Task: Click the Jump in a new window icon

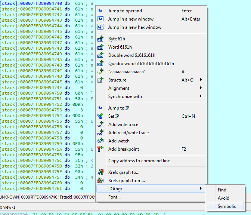Action: tap(100, 19)
